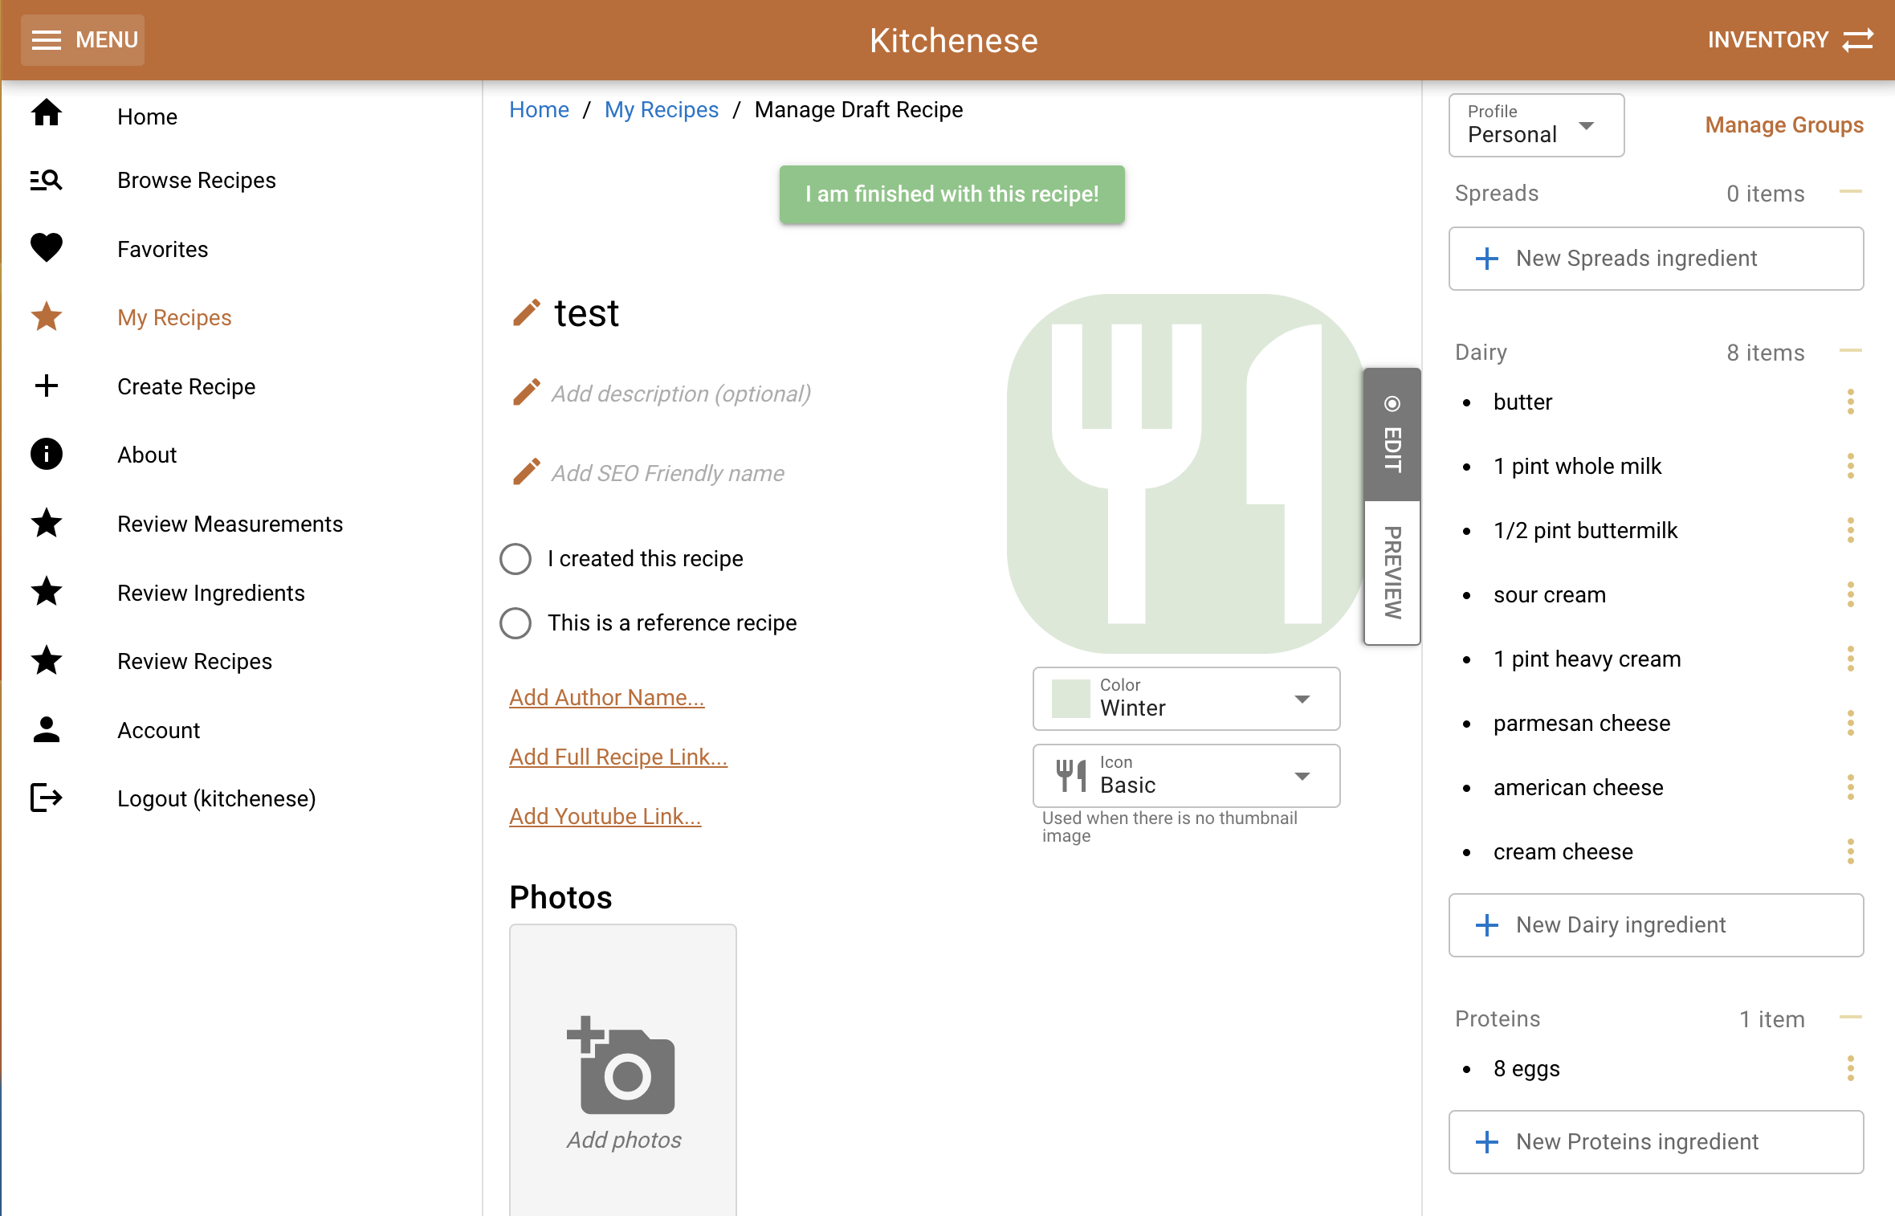Viewport: 1895px width, 1216px height.
Task: Click pencil icon for Add SEO Friendly name
Action: coord(527,472)
